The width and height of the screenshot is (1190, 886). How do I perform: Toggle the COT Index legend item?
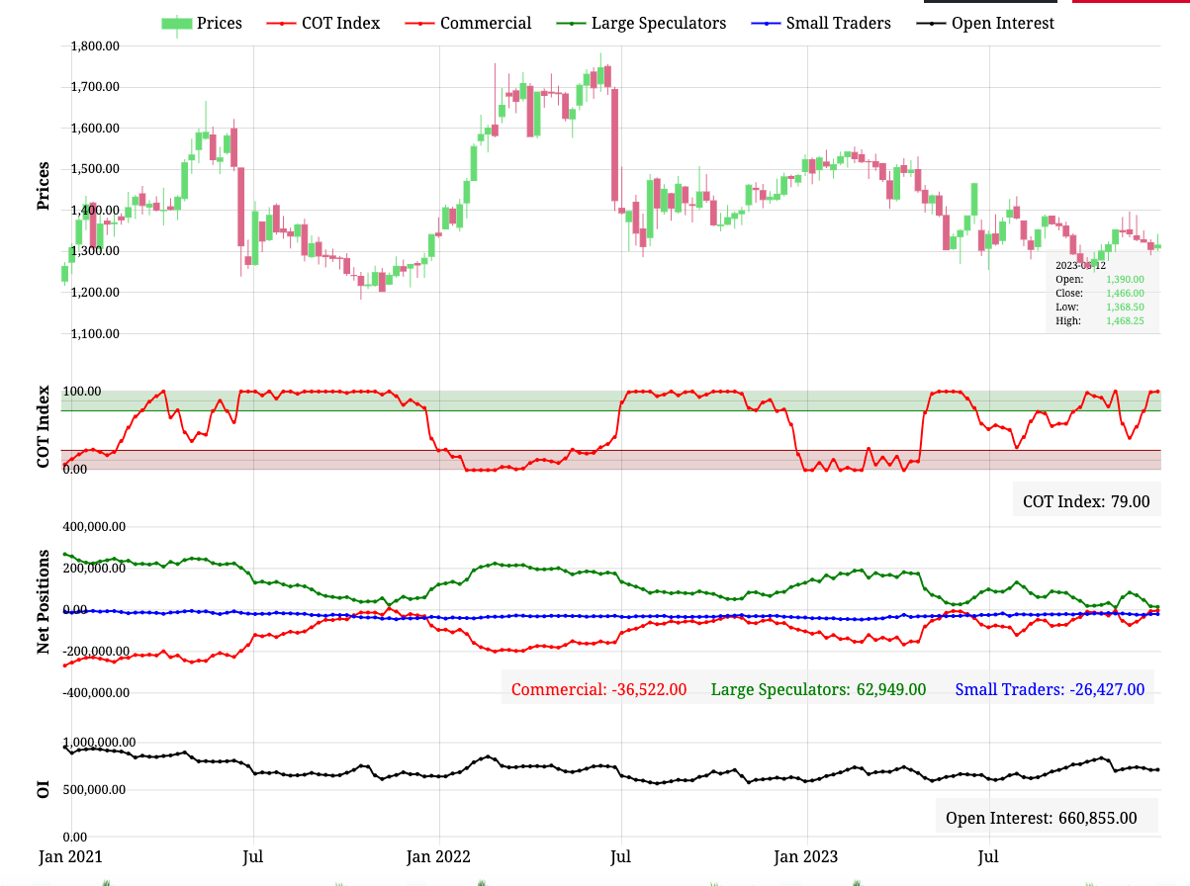point(323,23)
